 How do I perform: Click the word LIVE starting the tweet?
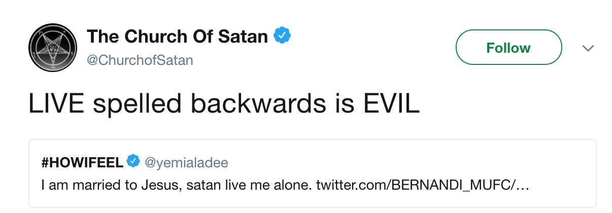coord(55,103)
